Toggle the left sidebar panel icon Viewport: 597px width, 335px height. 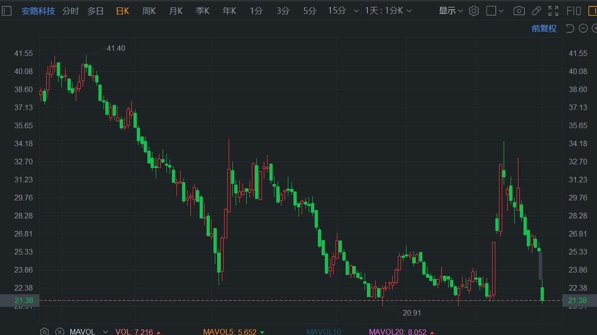tap(6, 11)
